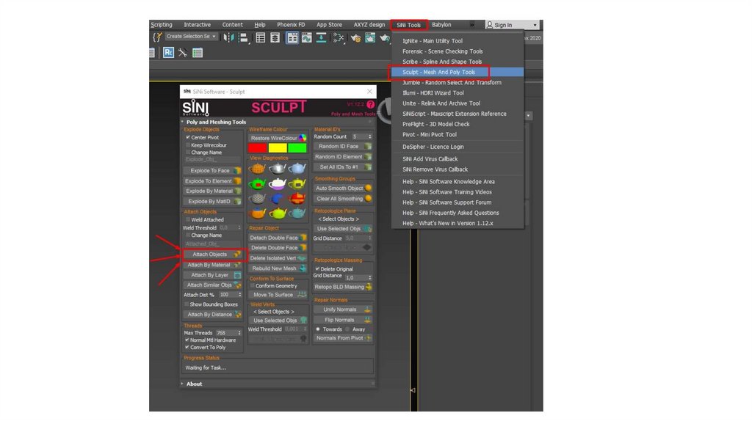The height and width of the screenshot is (421, 752).
Task: Enable the Keep Wirecolour checkbox
Action: pyautogui.click(x=188, y=145)
